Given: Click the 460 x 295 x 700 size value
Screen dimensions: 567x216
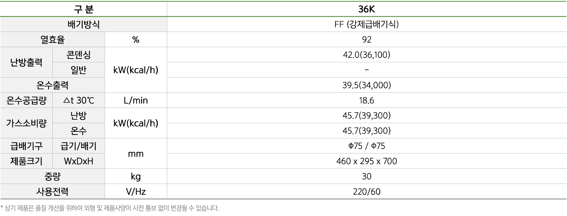Looking at the screenshot, I should point(366,161).
